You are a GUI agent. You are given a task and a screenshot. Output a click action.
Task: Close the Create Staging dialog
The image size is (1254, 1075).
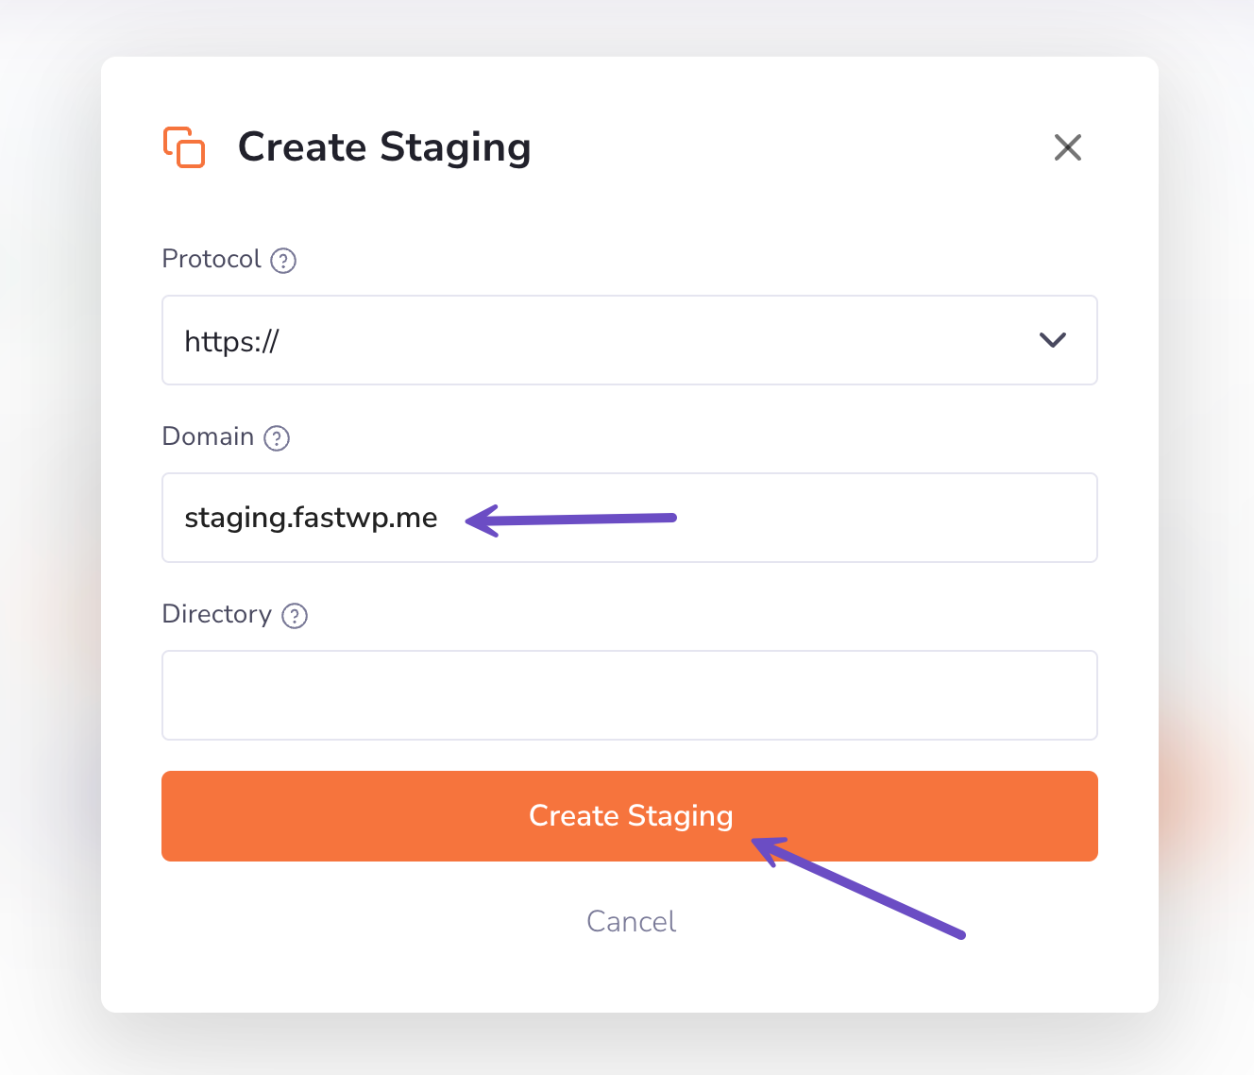1067,147
